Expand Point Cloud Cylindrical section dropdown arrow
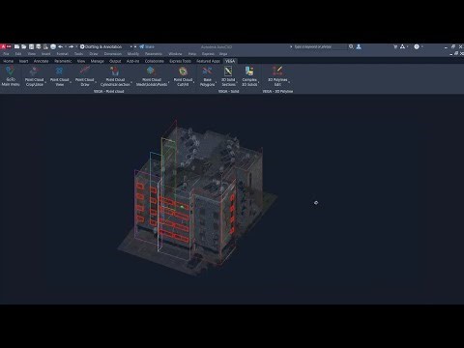The image size is (464, 348). [x=131, y=82]
